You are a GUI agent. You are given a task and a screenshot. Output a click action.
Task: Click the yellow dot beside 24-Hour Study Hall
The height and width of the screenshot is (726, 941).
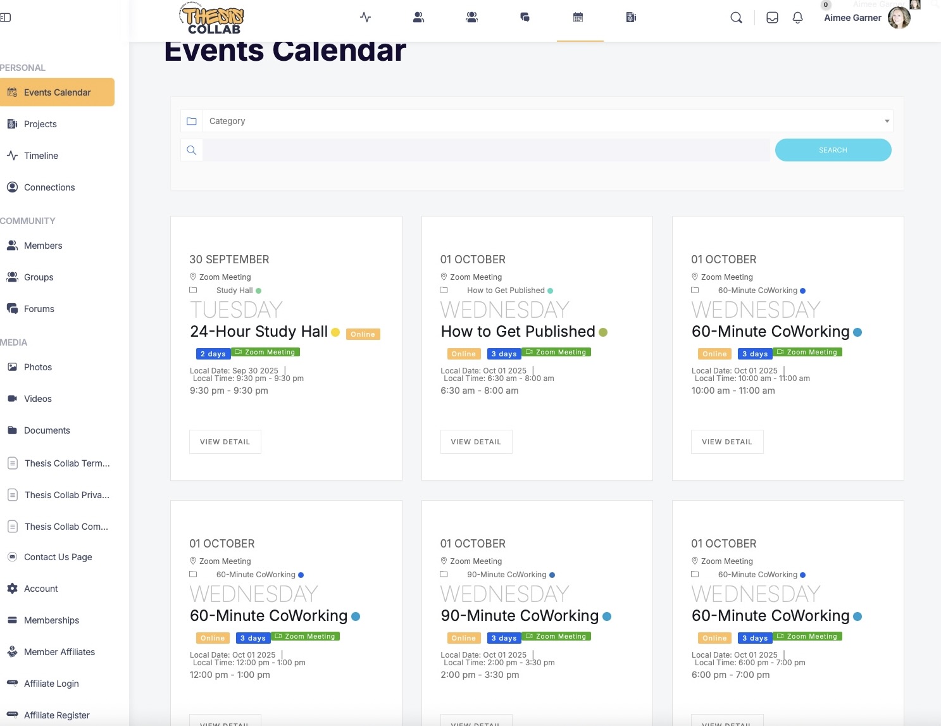[x=335, y=332]
